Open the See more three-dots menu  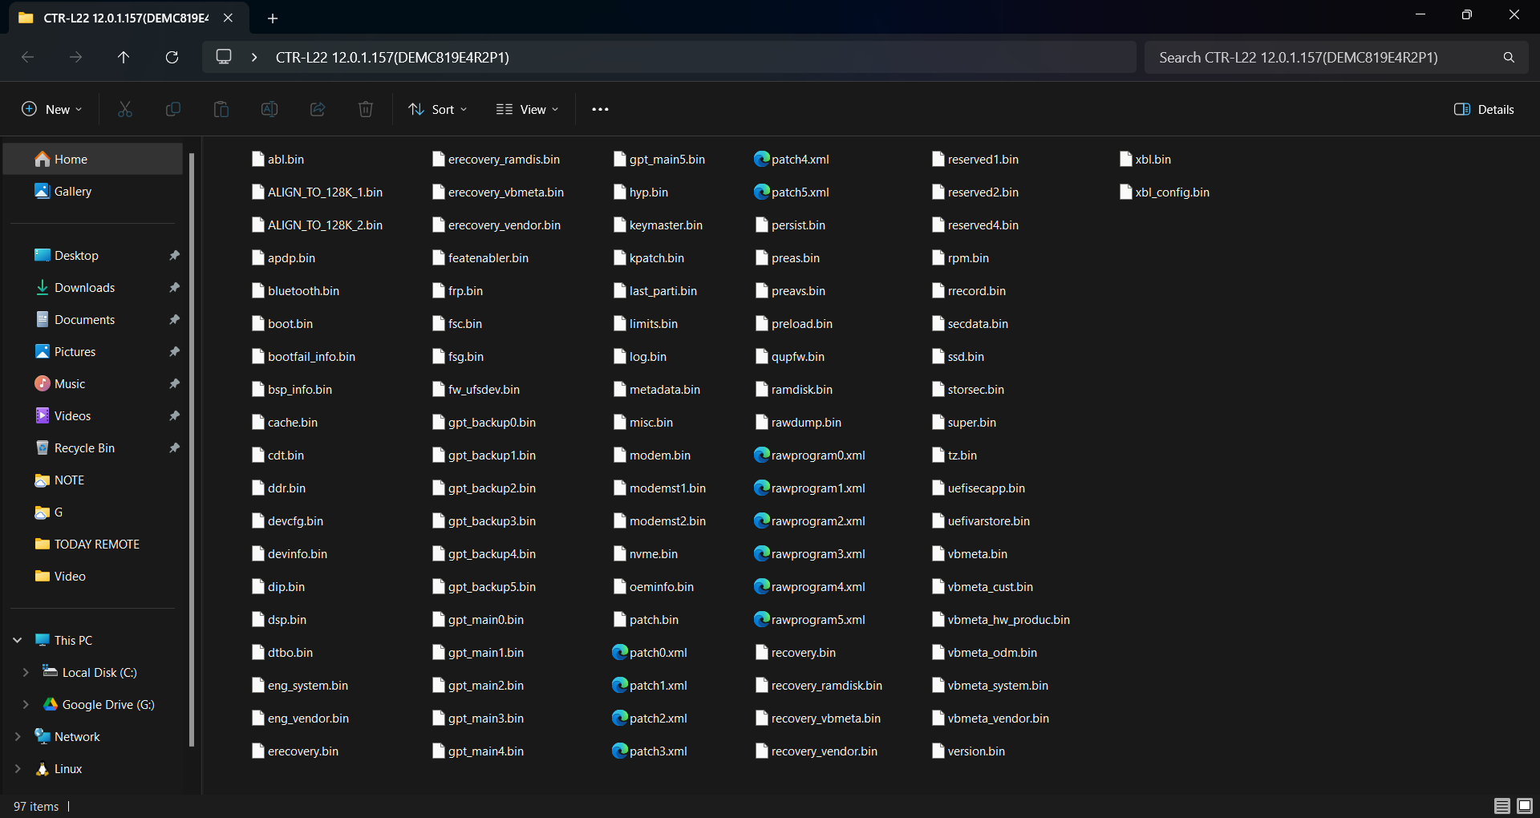tap(600, 109)
